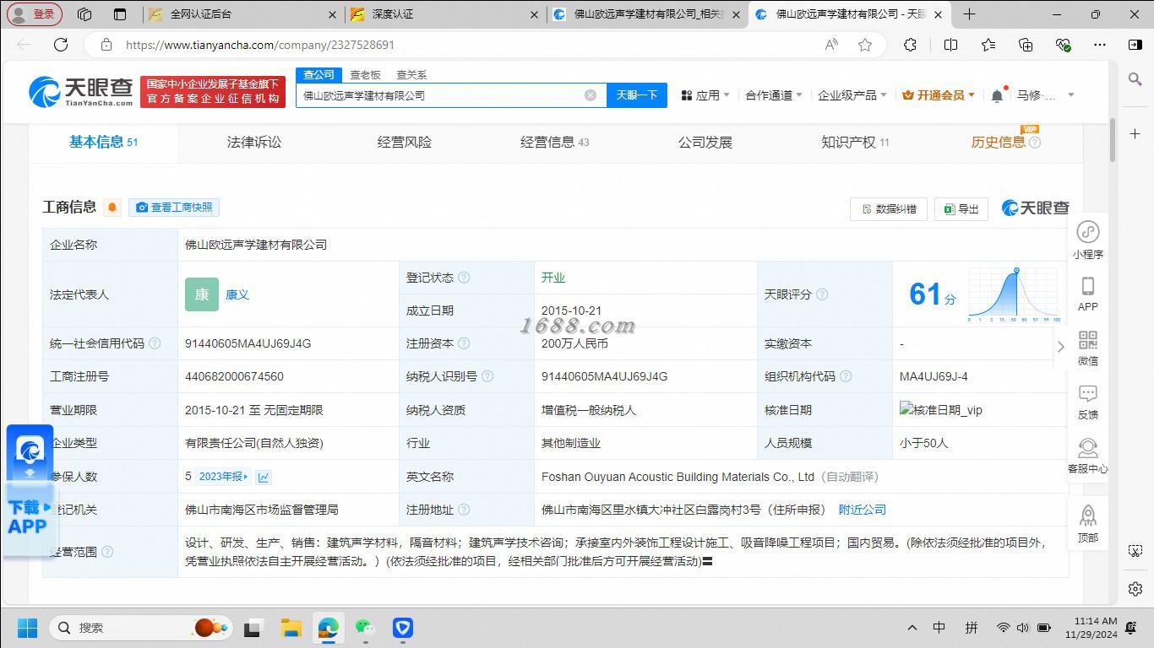Click the help icon beside 注册地址
Screen dimensions: 1154x648
pyautogui.click(x=464, y=510)
